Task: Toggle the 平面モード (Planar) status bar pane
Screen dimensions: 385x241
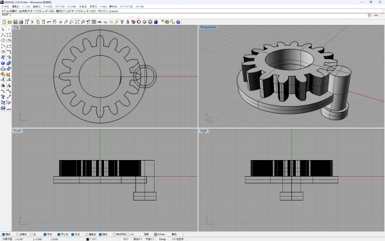Action: coord(150,239)
